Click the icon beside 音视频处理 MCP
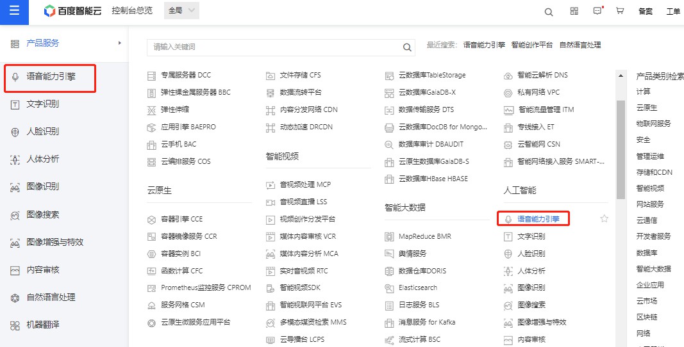Screen dimensions: 684x347 [270, 185]
